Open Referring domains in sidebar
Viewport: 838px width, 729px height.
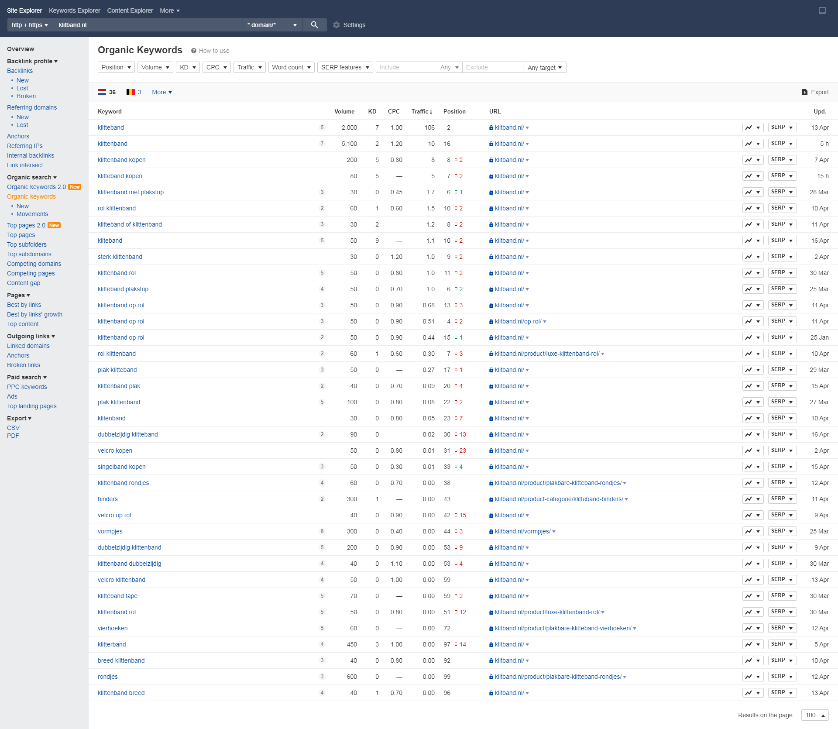coord(32,107)
